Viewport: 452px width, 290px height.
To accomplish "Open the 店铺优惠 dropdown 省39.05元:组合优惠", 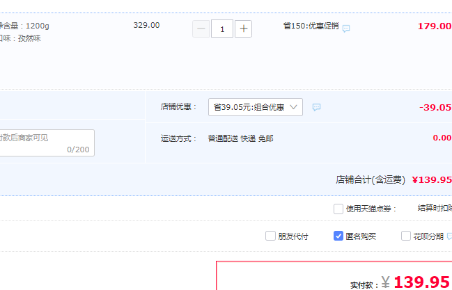I will 256,107.
